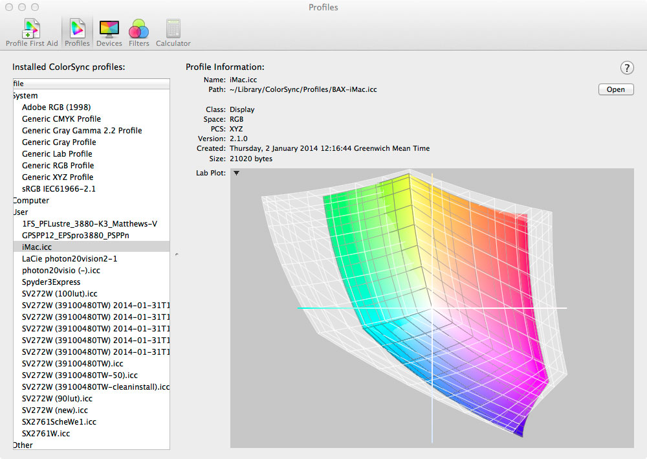
Task: Select Adobe RGB (1998) profile
Action: pos(91,107)
